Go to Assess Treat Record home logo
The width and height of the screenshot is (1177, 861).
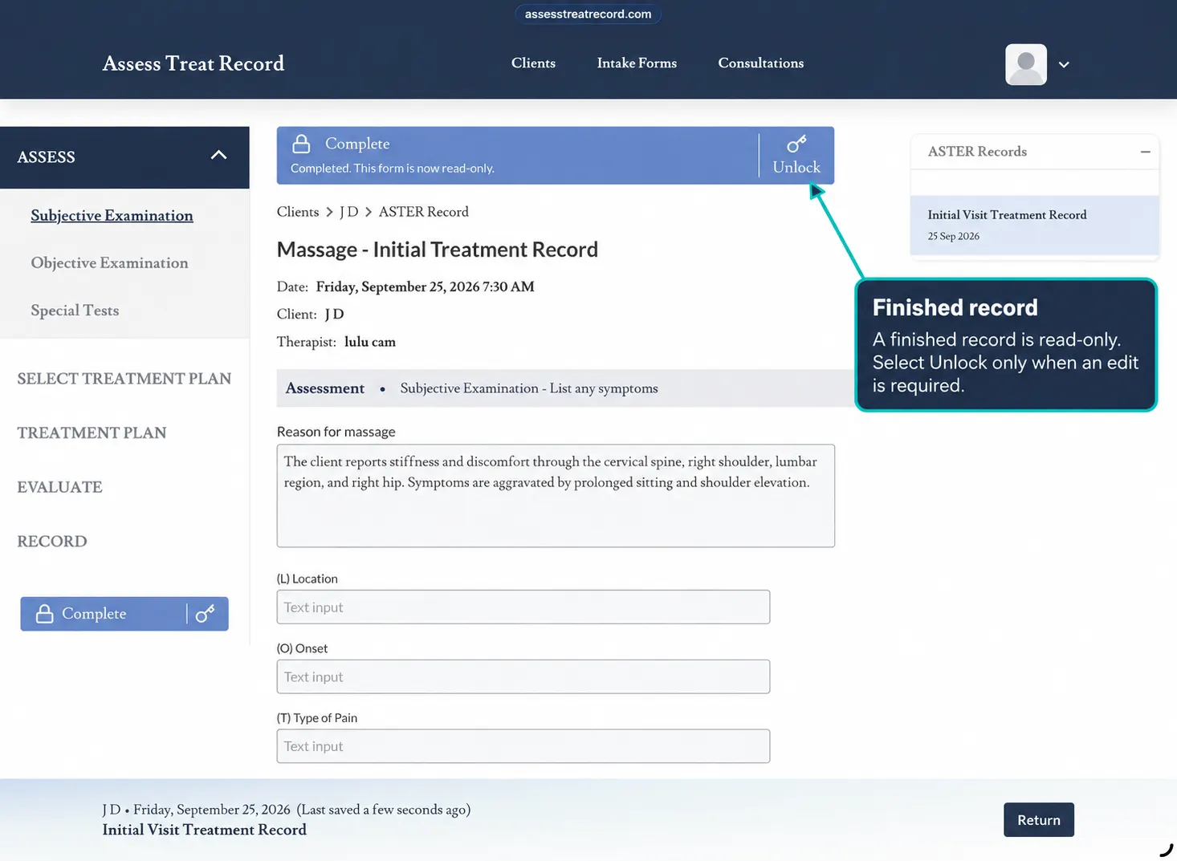(193, 63)
